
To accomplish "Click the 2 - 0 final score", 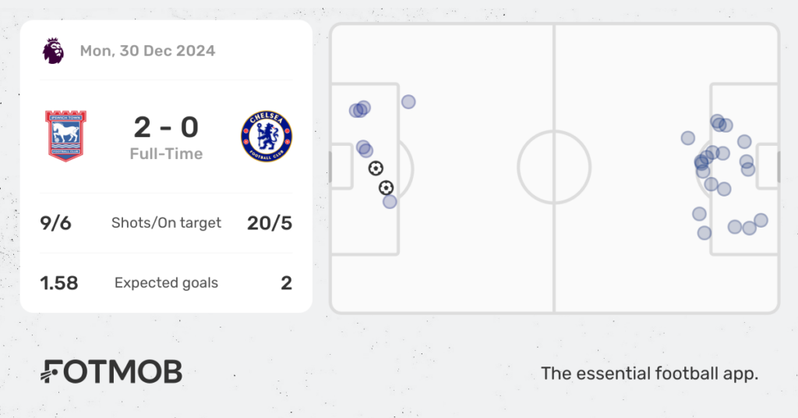I will point(166,127).
